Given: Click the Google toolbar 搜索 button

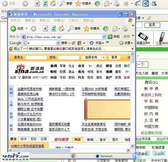Looking at the screenshot, I should (x=64, y=43).
